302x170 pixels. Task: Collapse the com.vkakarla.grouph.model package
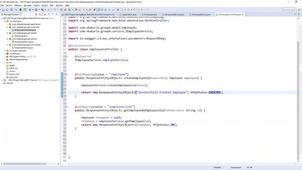(x=8, y=33)
